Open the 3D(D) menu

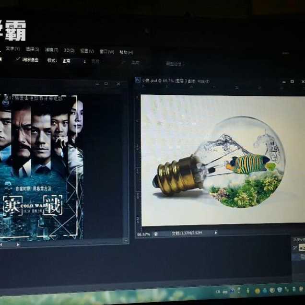tap(69, 50)
